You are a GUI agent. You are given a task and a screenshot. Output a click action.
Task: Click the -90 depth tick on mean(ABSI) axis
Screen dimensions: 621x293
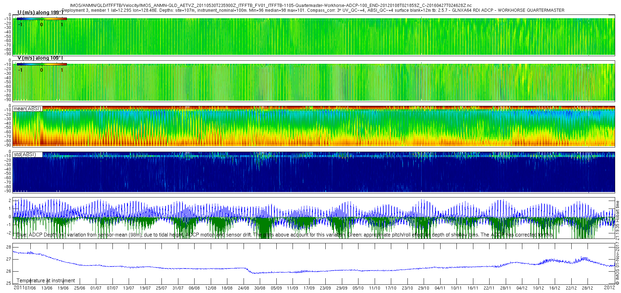7,145
